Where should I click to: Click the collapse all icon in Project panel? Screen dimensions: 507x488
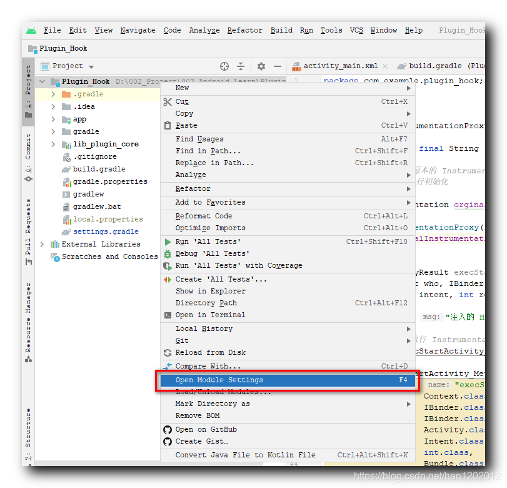[241, 66]
